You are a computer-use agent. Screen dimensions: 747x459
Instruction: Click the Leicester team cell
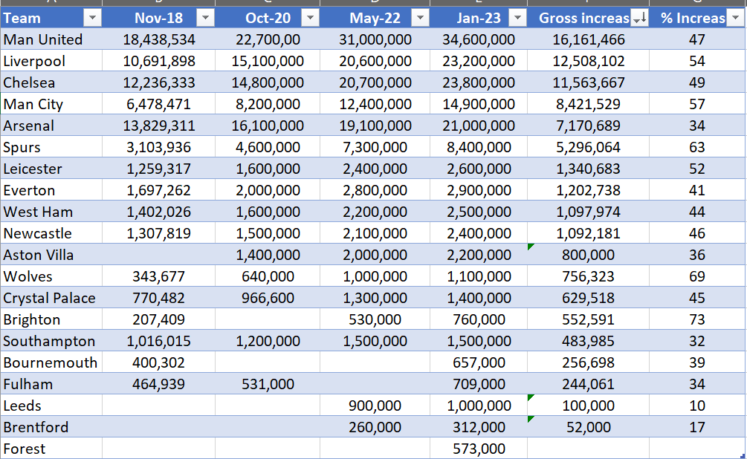coord(51,169)
